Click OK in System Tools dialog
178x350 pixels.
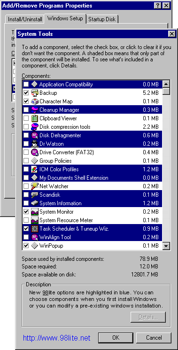tap(116, 337)
